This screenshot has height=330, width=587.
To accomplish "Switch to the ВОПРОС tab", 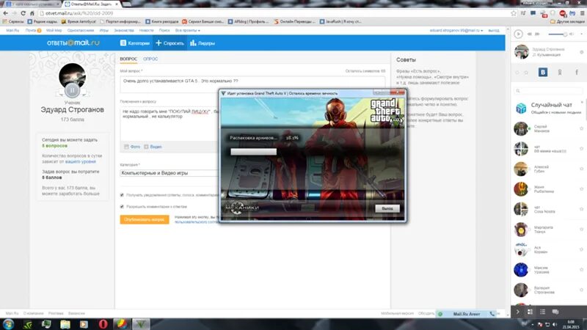I will point(128,59).
